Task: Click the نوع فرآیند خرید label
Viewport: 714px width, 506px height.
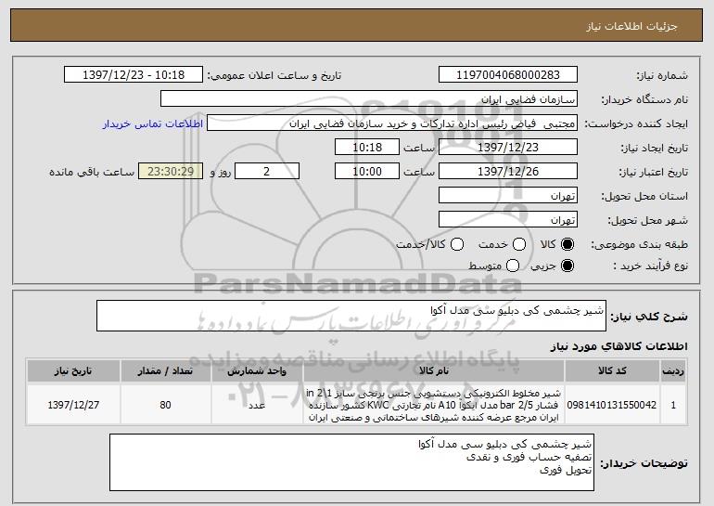Action: [651, 266]
